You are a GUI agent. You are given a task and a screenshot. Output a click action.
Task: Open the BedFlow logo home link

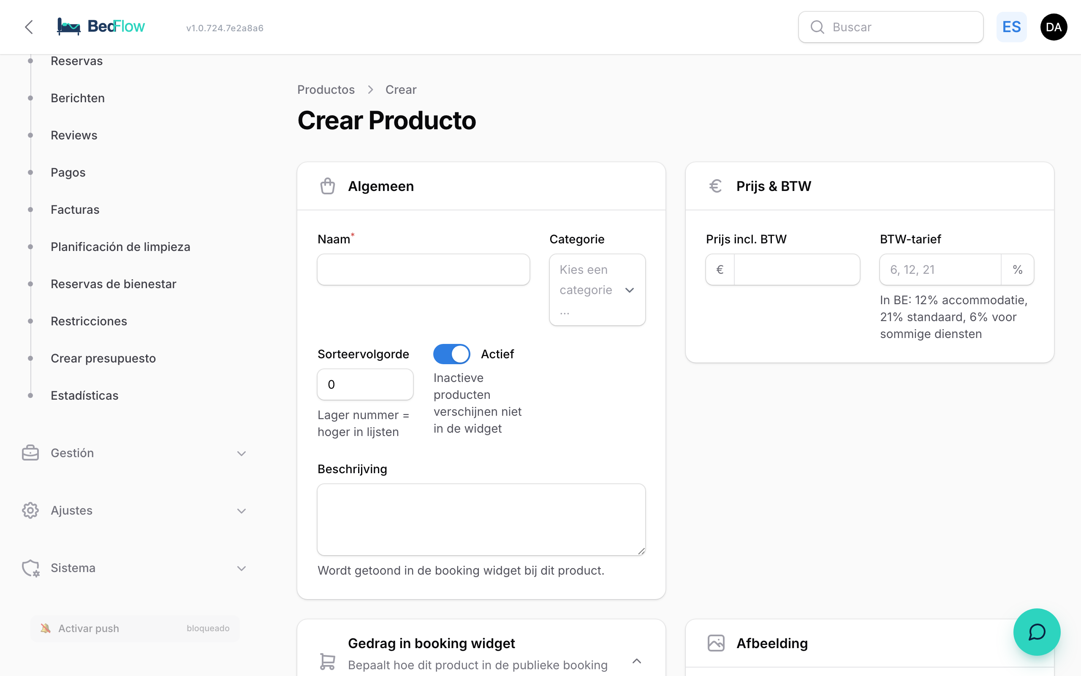(x=101, y=27)
